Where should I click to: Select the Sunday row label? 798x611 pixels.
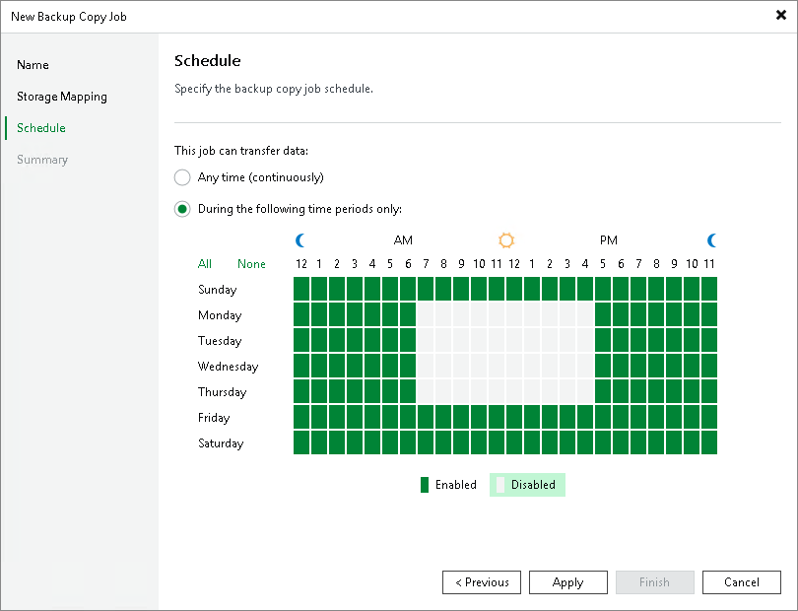(x=218, y=289)
